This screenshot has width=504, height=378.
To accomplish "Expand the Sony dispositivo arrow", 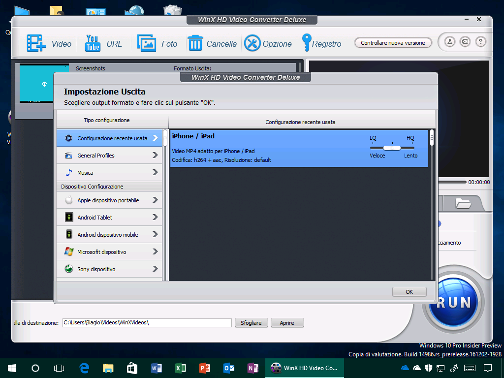I will tap(155, 269).
